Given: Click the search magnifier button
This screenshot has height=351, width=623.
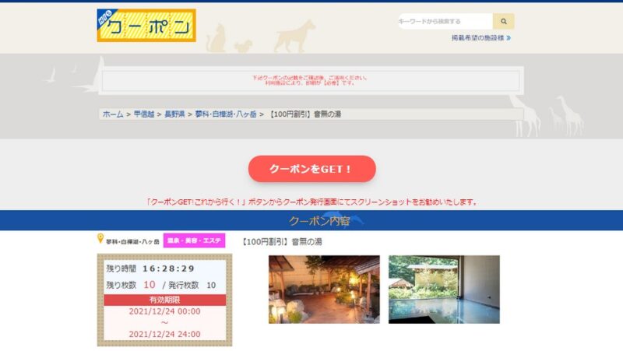Looking at the screenshot, I should [x=503, y=22].
